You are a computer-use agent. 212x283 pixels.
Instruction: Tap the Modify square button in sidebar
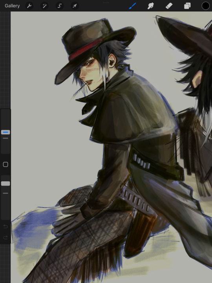[5, 164]
